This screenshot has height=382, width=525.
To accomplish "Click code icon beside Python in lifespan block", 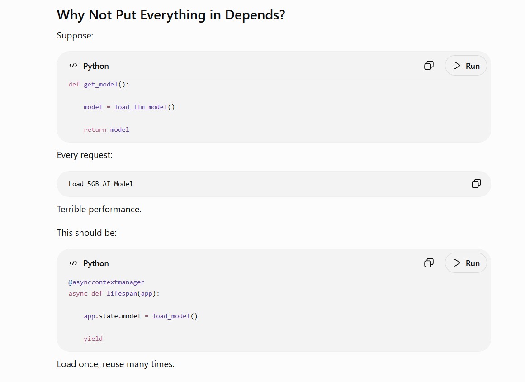I will pyautogui.click(x=73, y=263).
